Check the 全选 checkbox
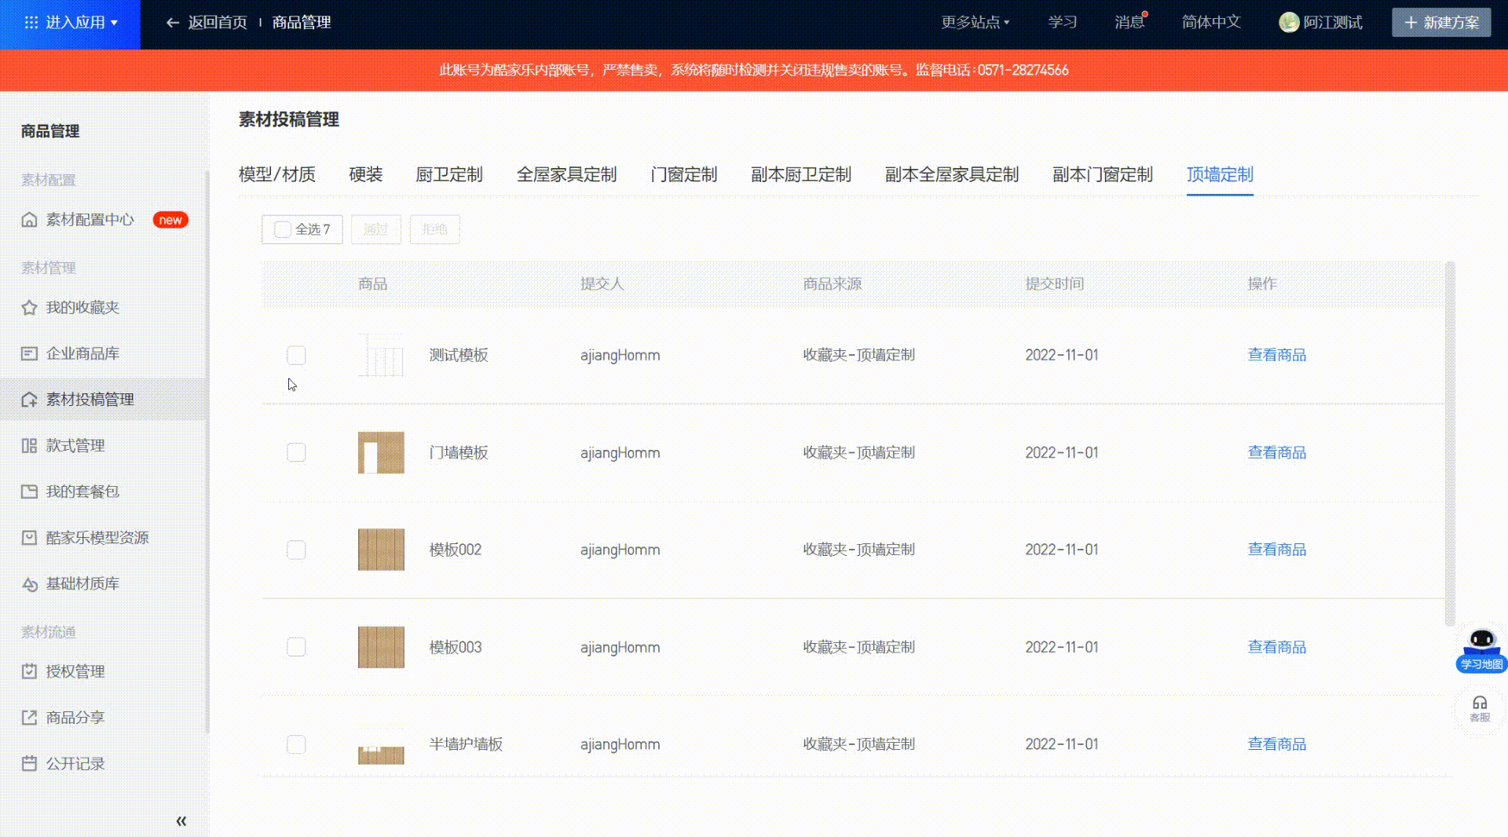1508x837 pixels. (283, 229)
